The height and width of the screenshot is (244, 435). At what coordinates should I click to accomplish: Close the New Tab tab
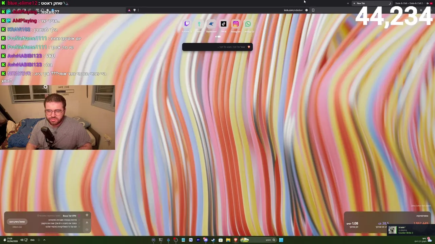coord(354,3)
